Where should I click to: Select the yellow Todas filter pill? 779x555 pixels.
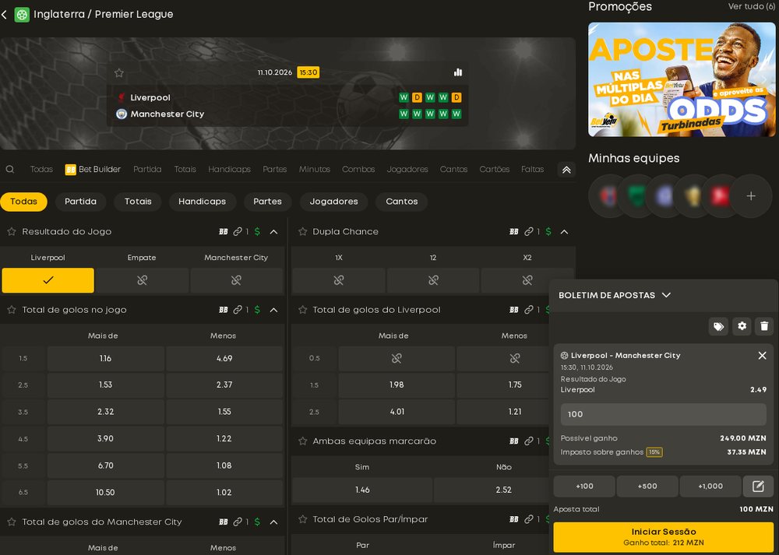pyautogui.click(x=24, y=202)
